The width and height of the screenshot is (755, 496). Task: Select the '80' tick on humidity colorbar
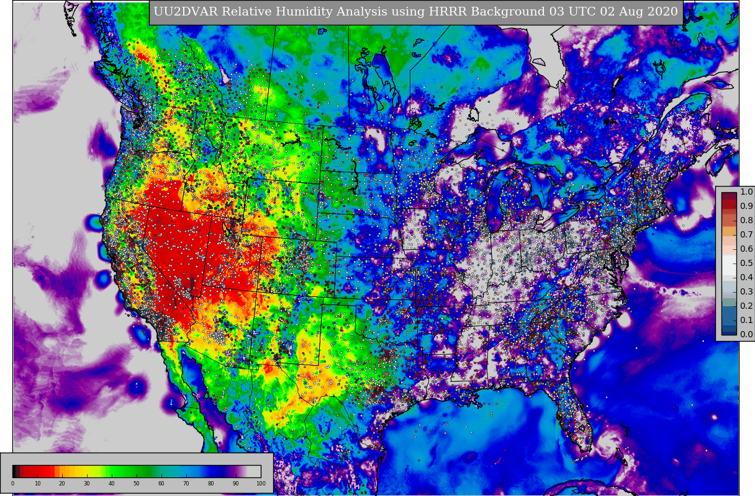point(211,484)
